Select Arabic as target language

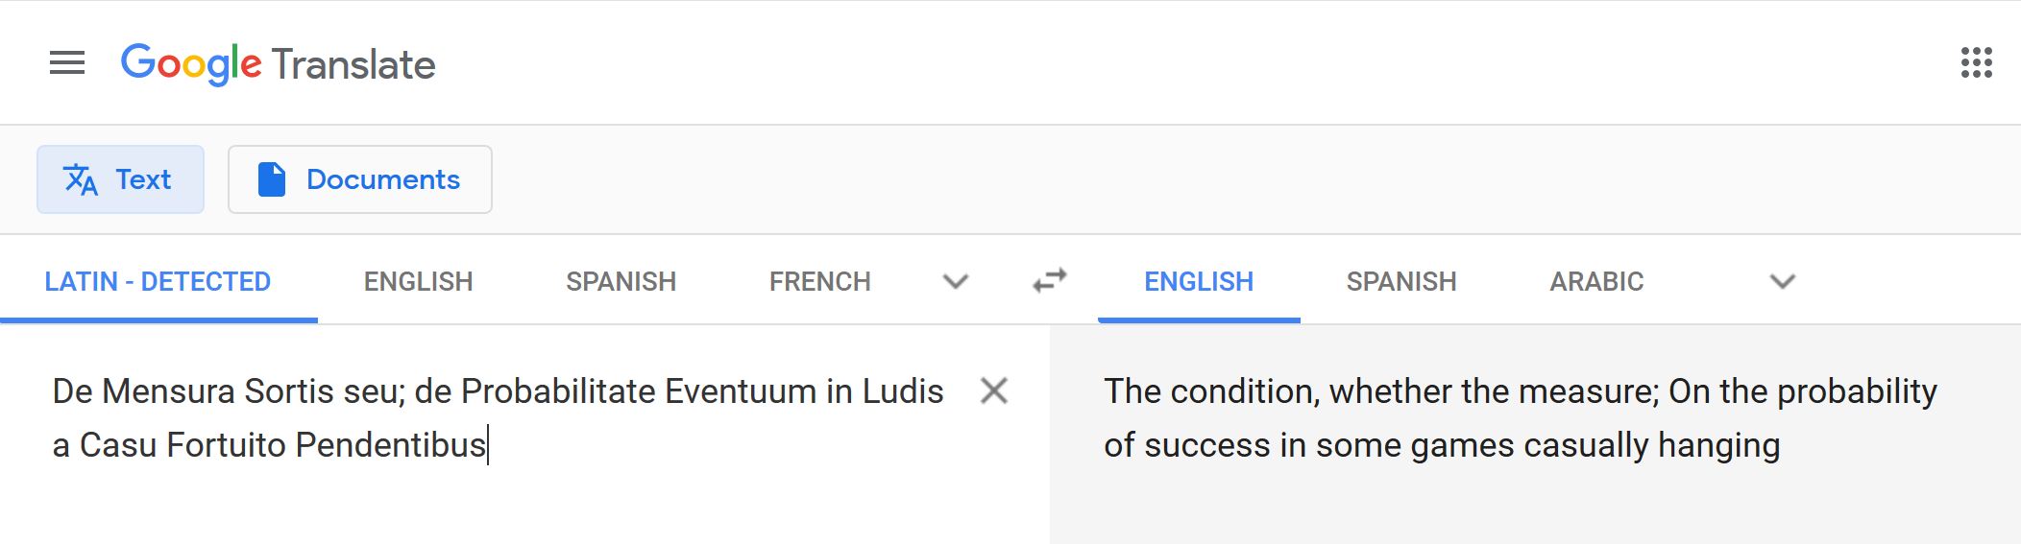[1596, 281]
